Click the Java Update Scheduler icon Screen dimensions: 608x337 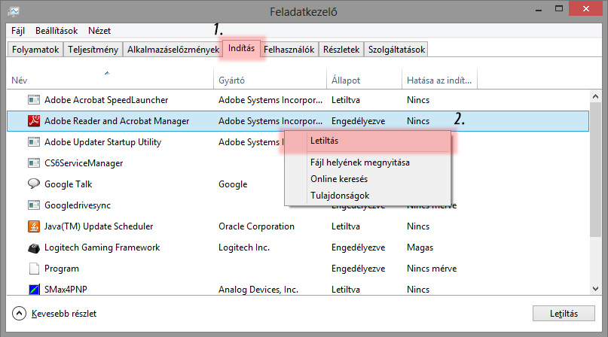click(33, 226)
